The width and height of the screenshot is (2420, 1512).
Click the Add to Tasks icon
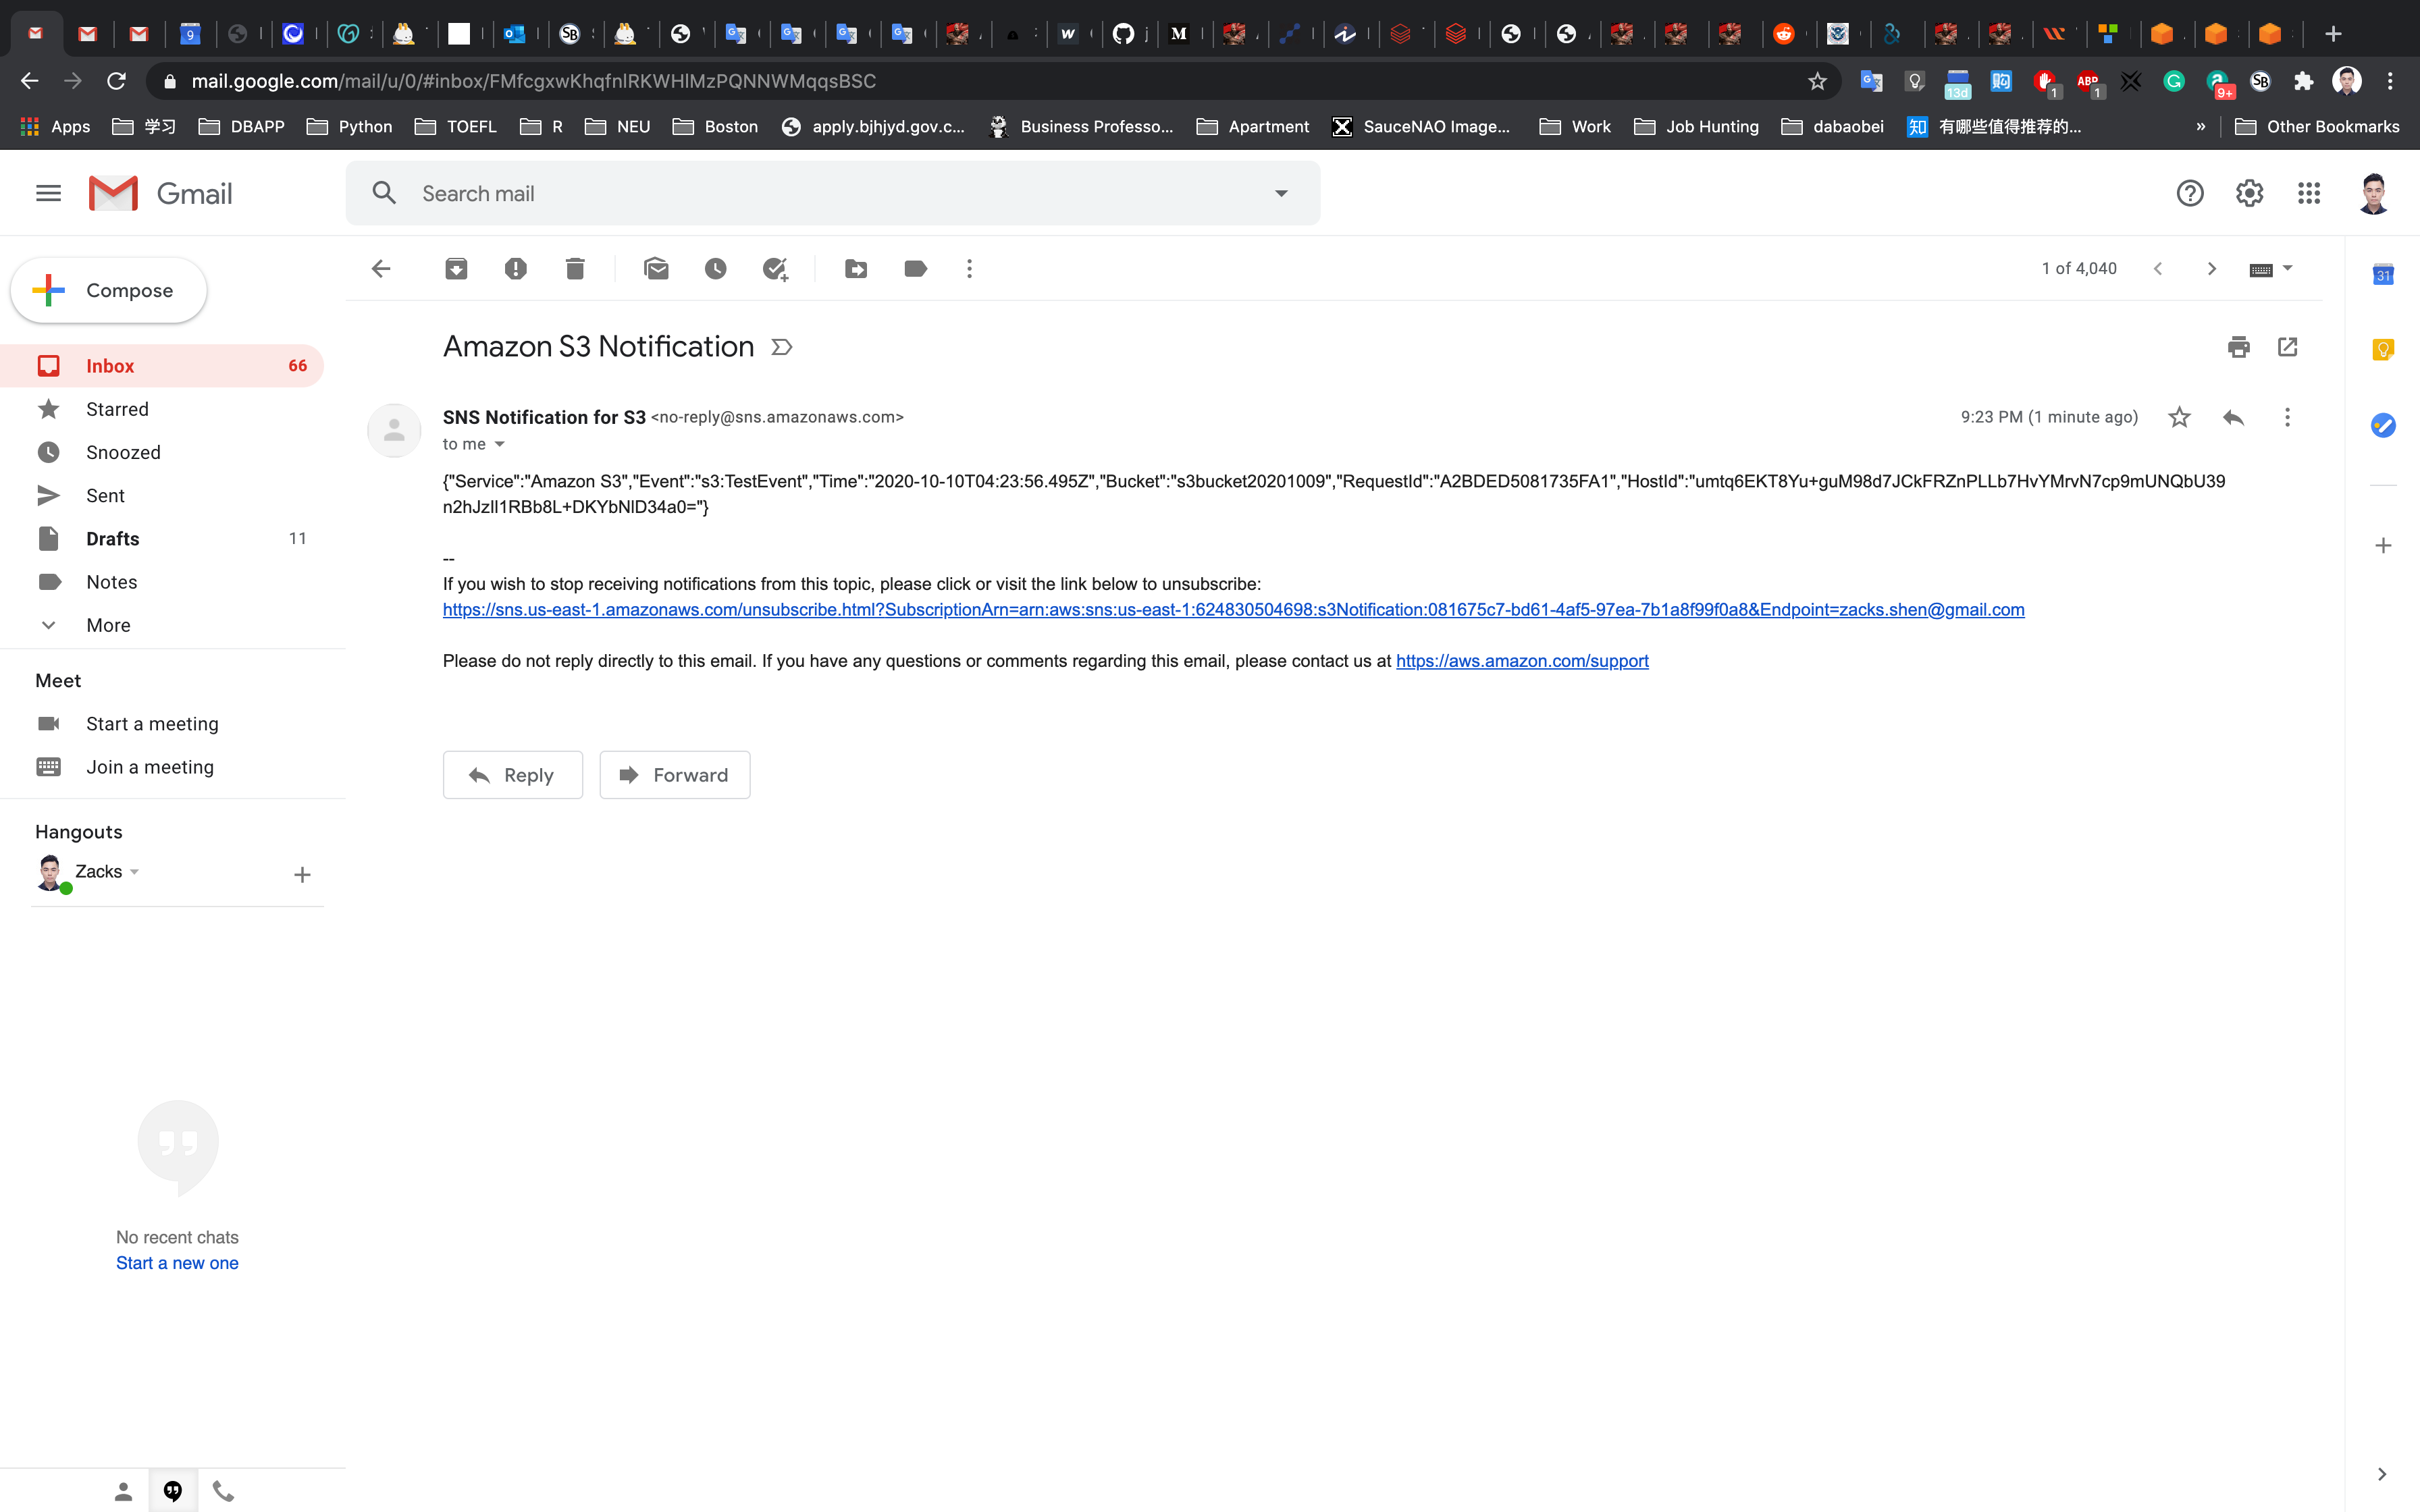(775, 268)
